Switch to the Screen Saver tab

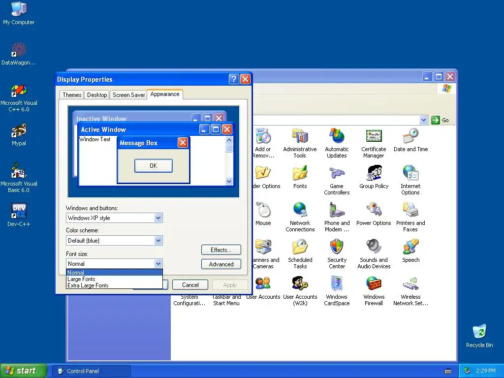(x=128, y=95)
